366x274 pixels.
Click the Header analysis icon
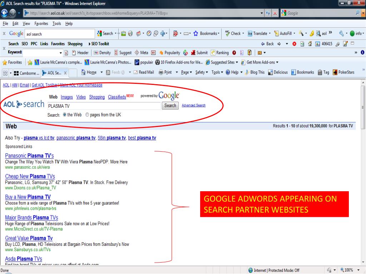(74, 53)
